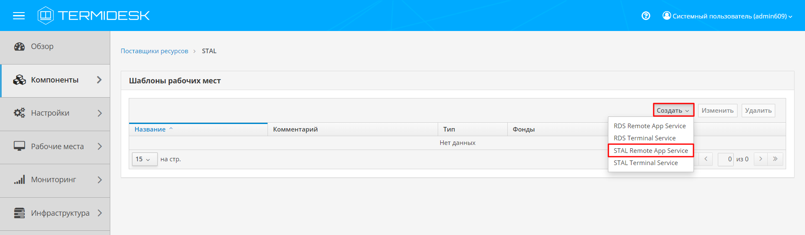The width and height of the screenshot is (805, 235).
Task: Go to next page arrow
Action: coord(761,159)
